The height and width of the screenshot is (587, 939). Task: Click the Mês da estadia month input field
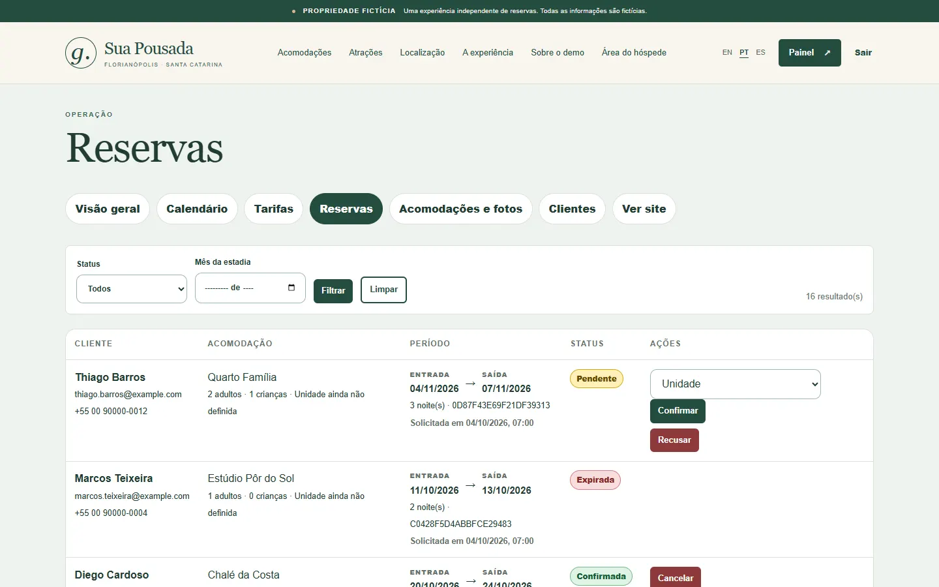(250, 288)
